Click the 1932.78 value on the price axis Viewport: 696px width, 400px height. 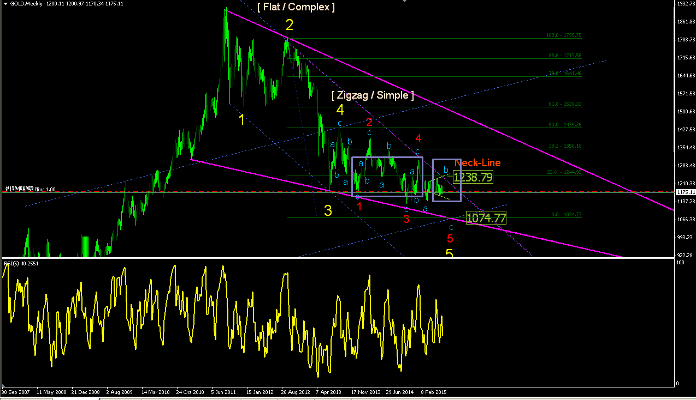pos(686,4)
